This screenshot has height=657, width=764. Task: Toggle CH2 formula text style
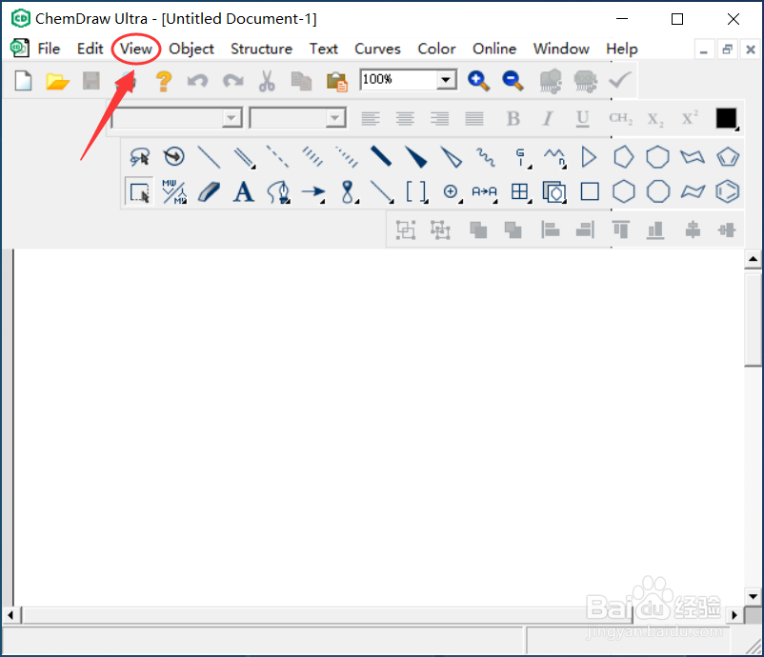[620, 118]
